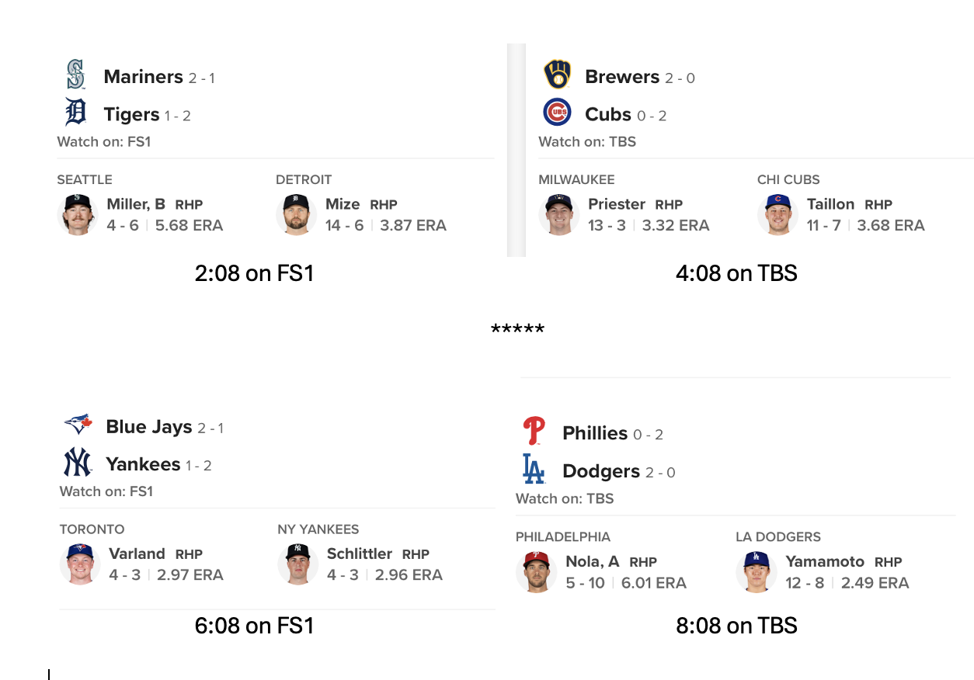Click the Detroit Tigers team logo

75,113
